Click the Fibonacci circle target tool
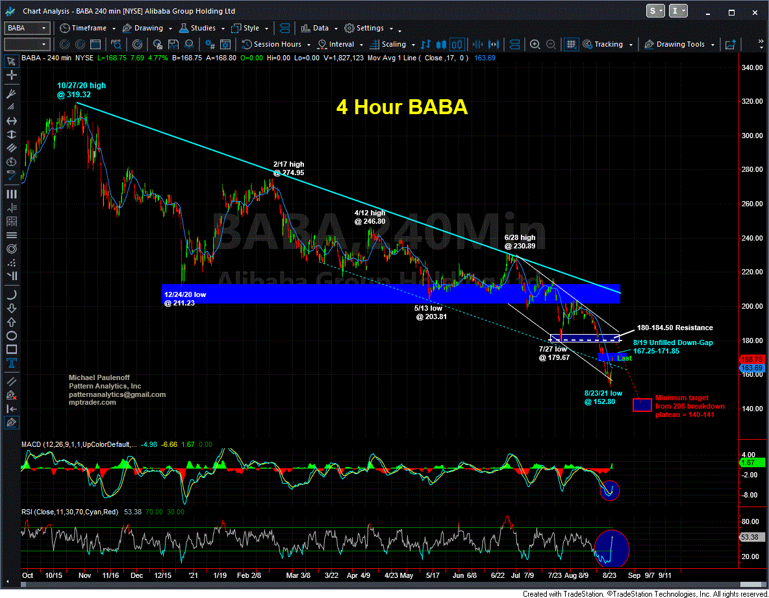This screenshot has height=598, width=769. (11, 249)
